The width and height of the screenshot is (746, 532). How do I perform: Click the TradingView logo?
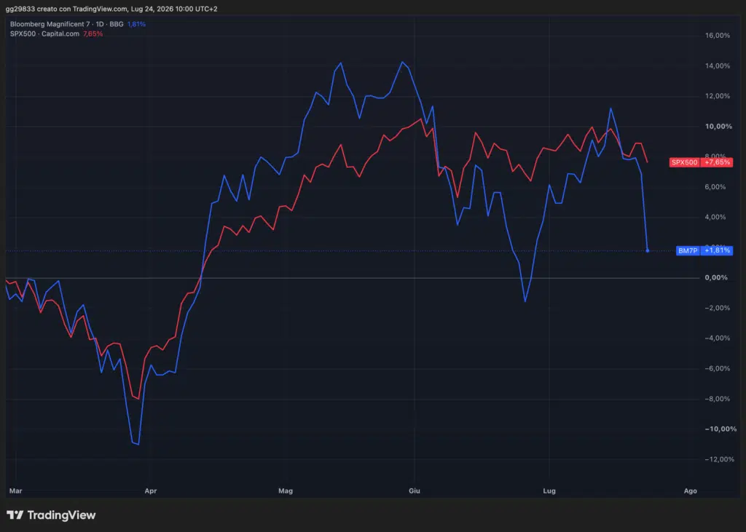(51, 515)
